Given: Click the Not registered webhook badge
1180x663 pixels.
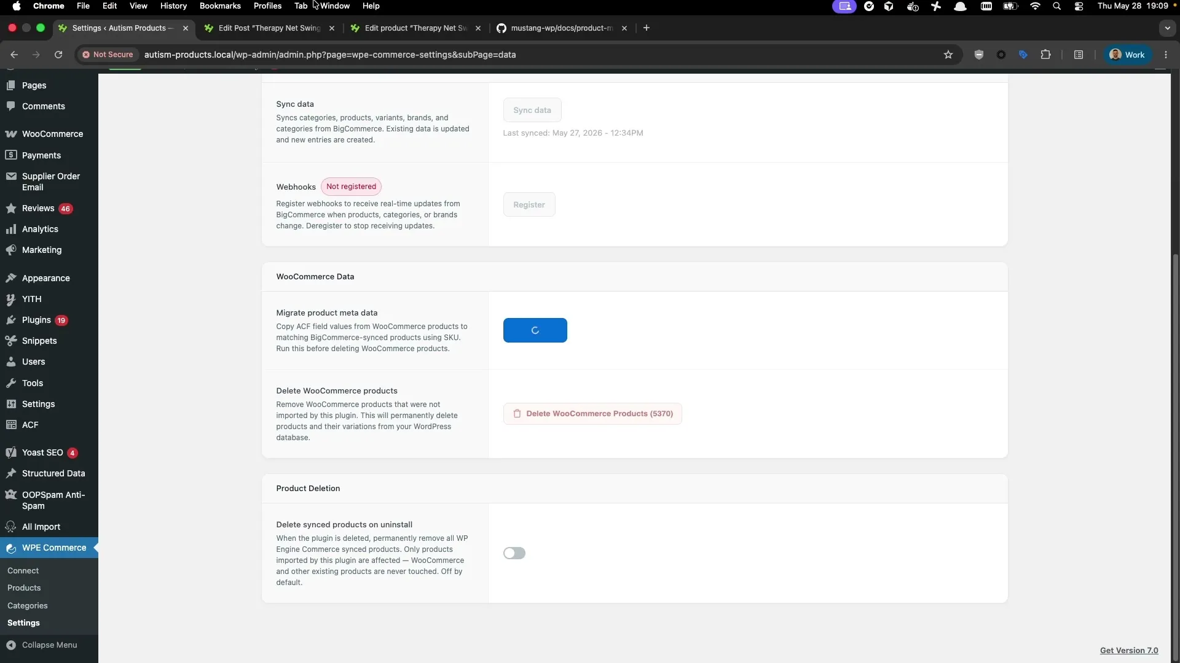Looking at the screenshot, I should 351,187.
